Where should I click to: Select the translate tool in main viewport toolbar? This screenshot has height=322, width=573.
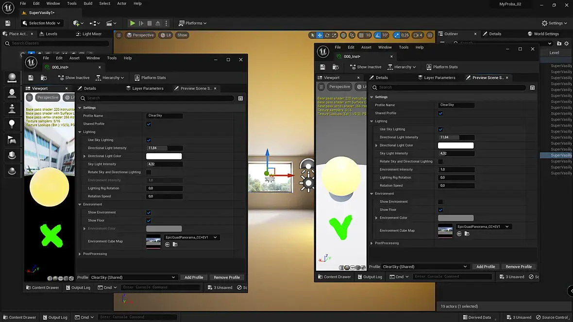click(320, 35)
